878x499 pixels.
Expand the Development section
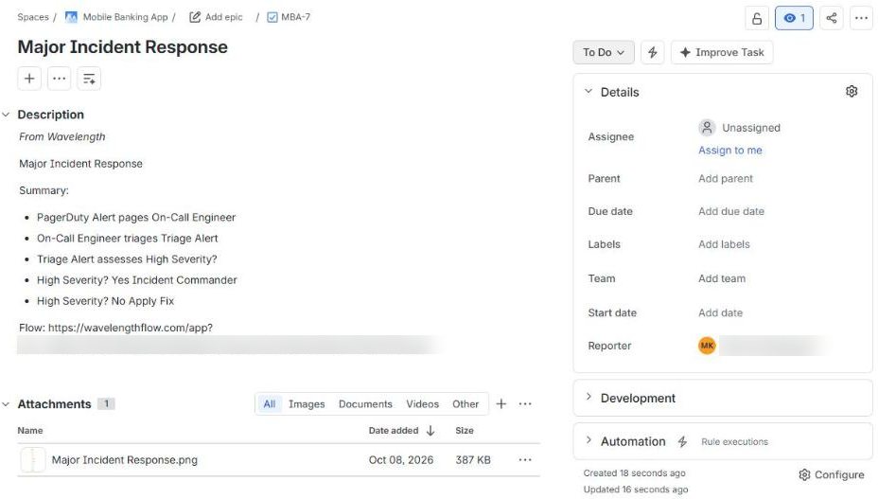pos(588,397)
